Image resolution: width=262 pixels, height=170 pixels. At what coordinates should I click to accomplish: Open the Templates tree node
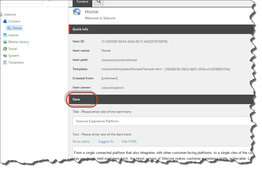pyautogui.click(x=16, y=62)
